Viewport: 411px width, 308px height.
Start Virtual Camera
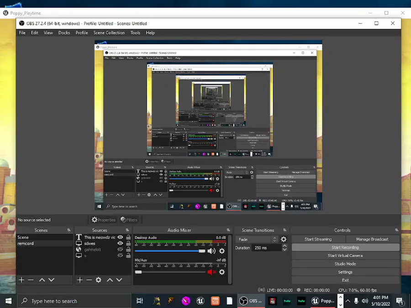click(x=346, y=256)
